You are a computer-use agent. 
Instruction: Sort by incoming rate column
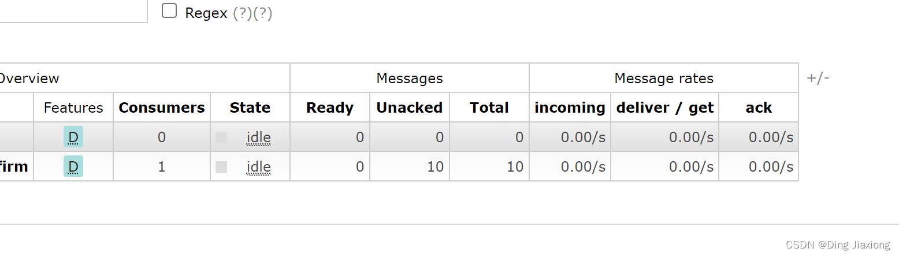coord(570,107)
